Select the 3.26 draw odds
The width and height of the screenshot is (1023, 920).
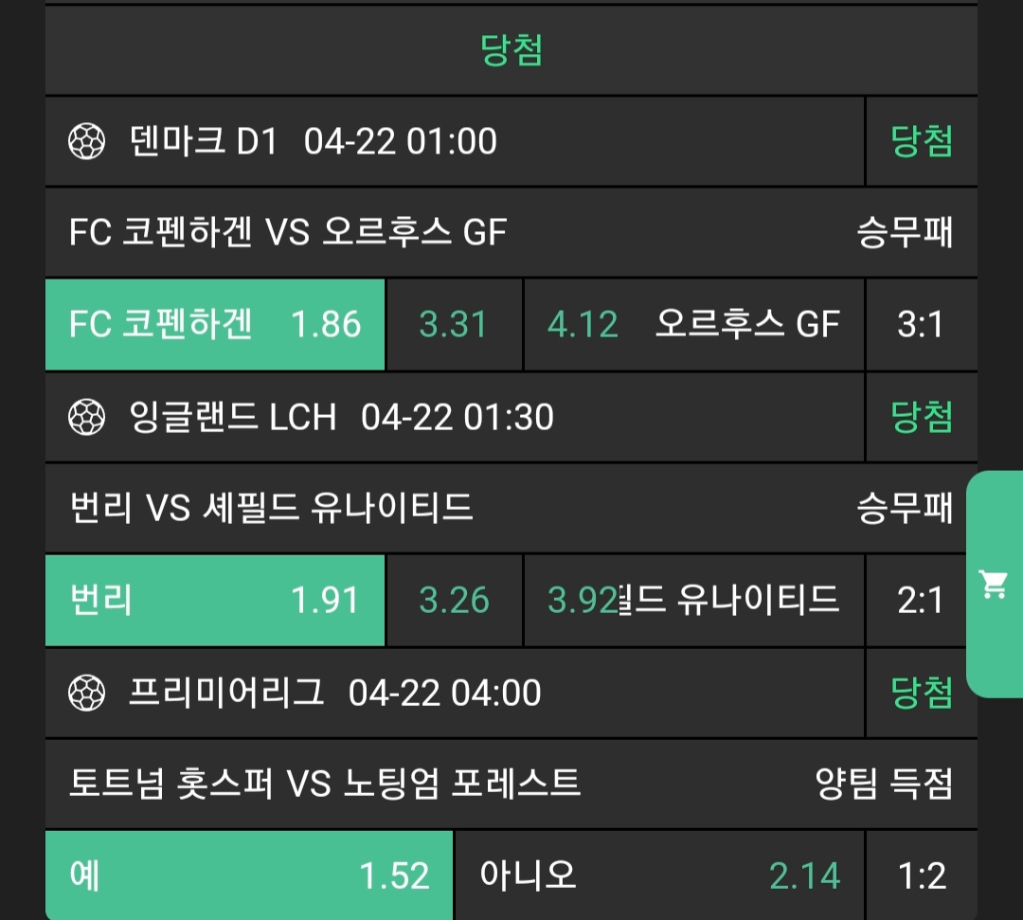454,601
